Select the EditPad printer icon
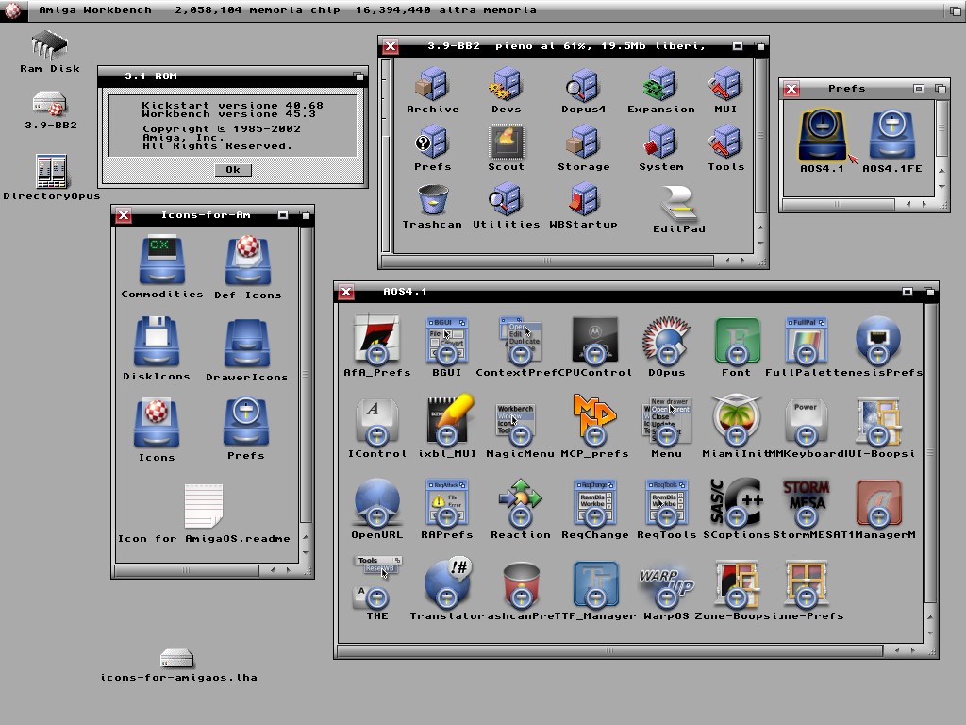 (678, 204)
